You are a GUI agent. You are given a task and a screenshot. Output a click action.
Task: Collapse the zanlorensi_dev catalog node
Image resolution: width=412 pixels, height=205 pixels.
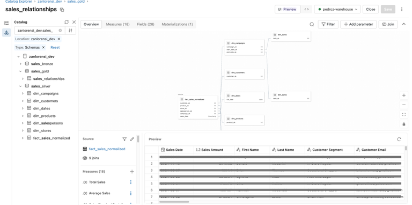18,56
